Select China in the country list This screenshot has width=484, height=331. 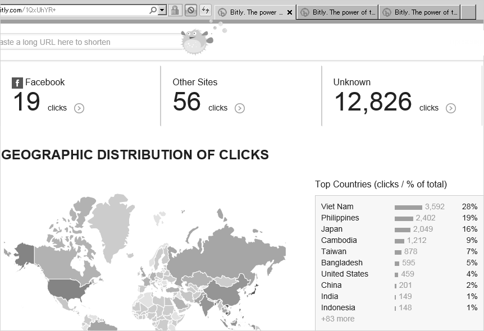pyautogui.click(x=331, y=286)
